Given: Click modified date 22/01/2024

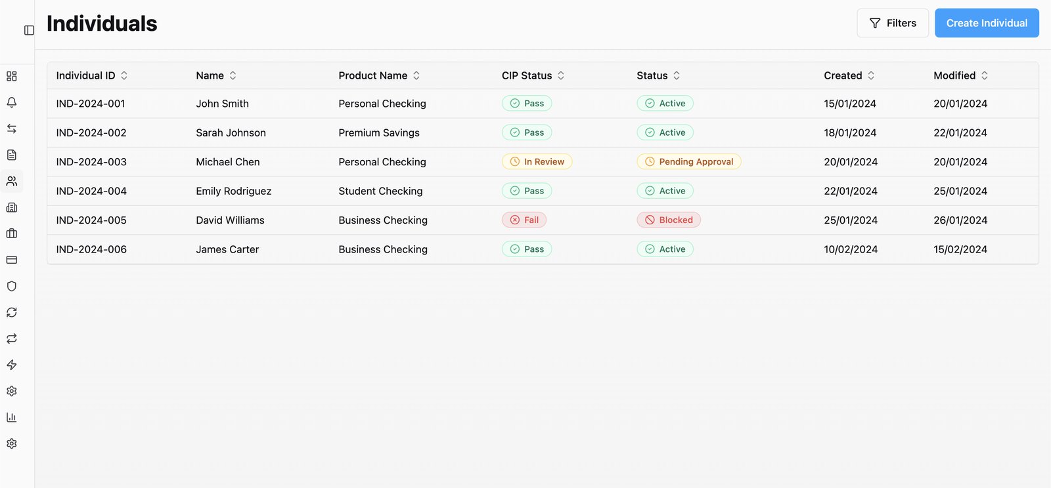Looking at the screenshot, I should [960, 132].
